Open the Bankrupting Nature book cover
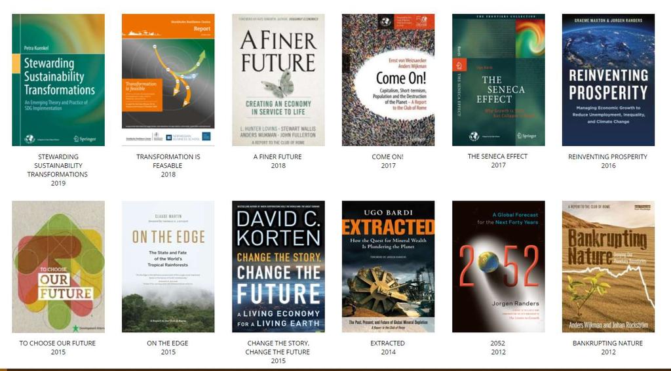Screen dimensions: 671x371 click(608, 267)
